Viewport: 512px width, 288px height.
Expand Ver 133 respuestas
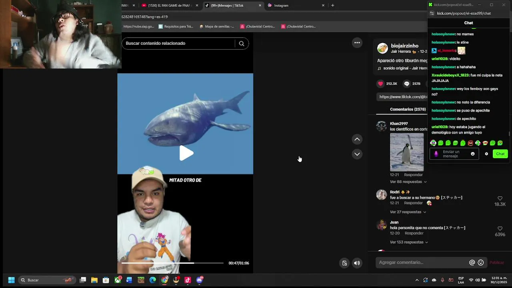tap(409, 242)
